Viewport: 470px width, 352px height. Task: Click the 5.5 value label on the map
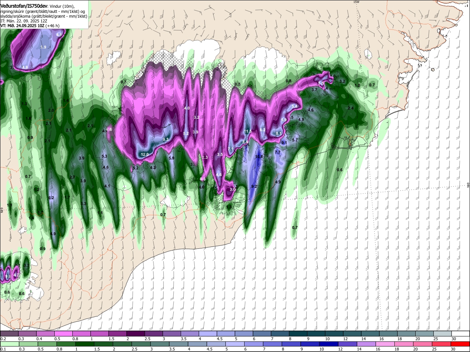point(321,83)
